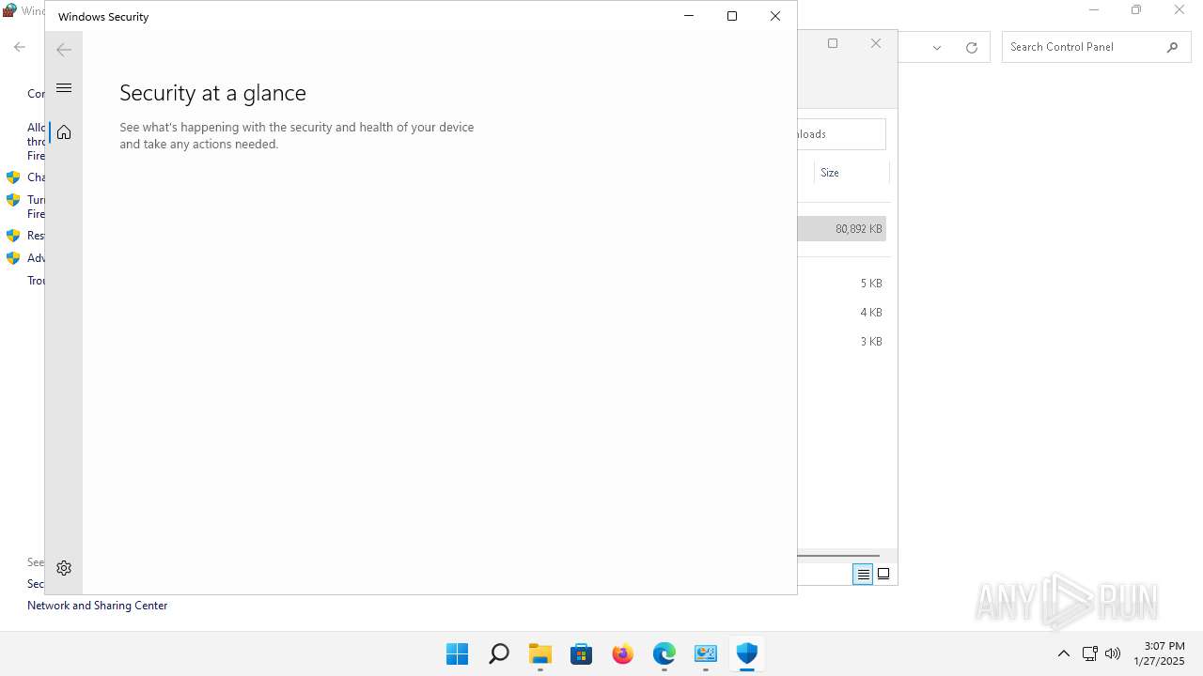Select the 80,892 KB file row
The image size is (1203, 676).
coord(842,229)
